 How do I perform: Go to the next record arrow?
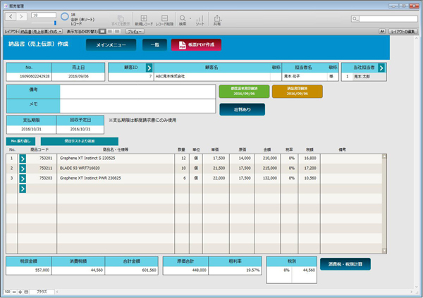tap(21, 17)
